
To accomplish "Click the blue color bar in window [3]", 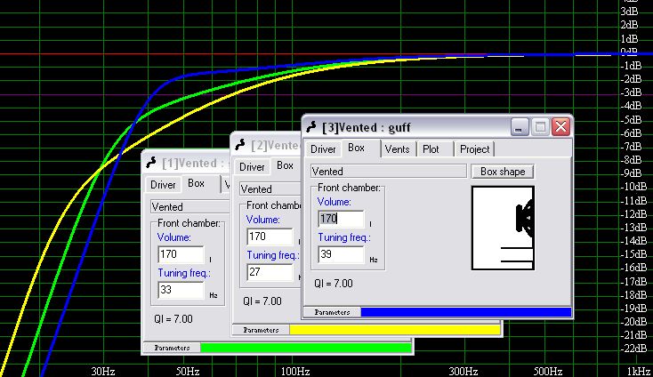I will pyautogui.click(x=466, y=312).
